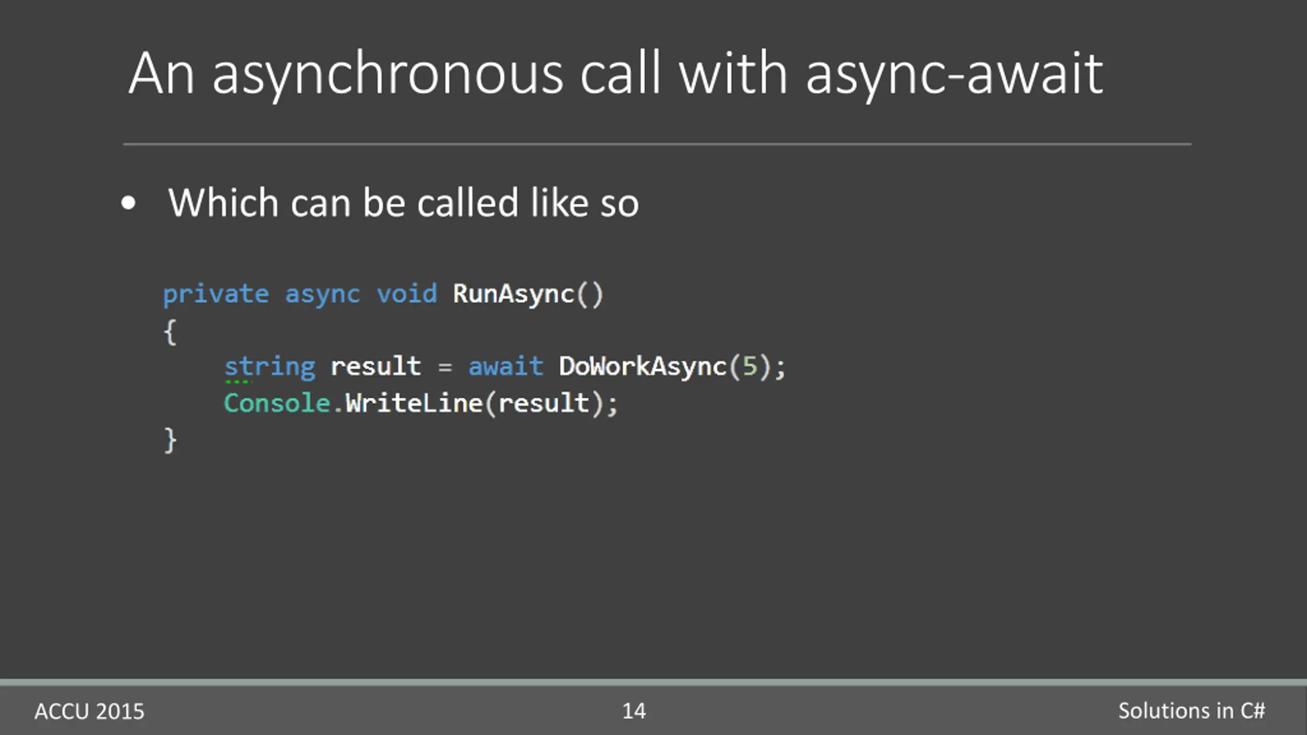This screenshot has height=735, width=1307.
Task: Click the 'DoWorkAsync(5);' call
Action: [x=672, y=367]
